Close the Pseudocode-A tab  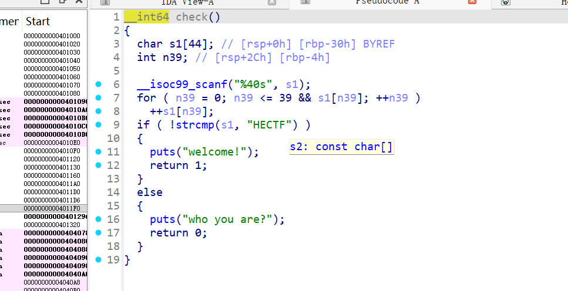[472, 1]
